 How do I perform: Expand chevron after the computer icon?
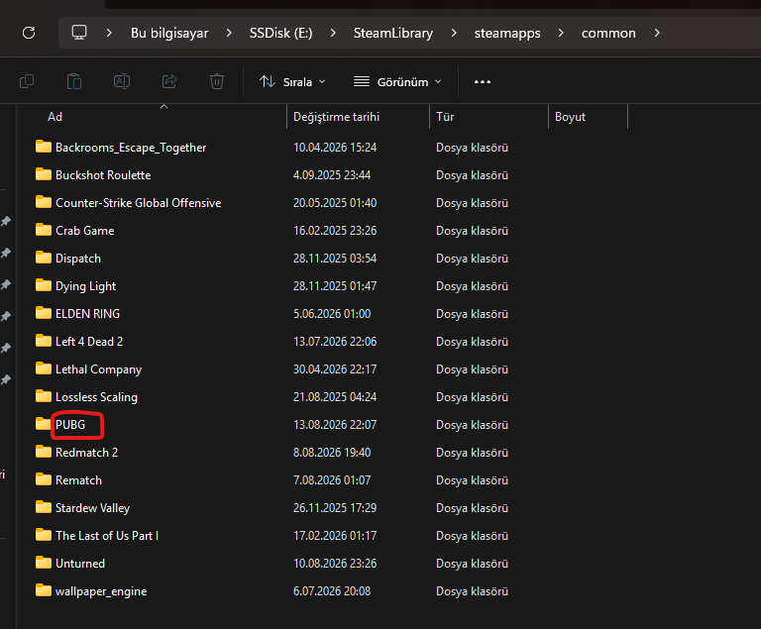109,33
